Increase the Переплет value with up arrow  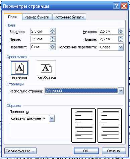(x=52, y=45)
